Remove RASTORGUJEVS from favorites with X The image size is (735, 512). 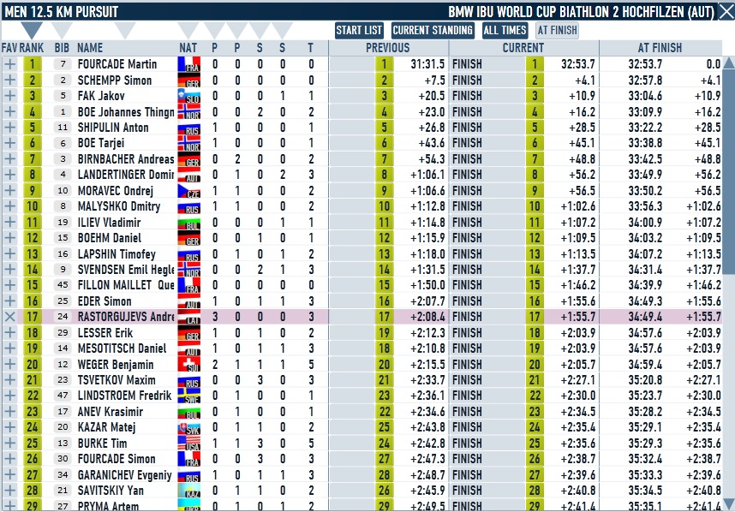[x=9, y=317]
